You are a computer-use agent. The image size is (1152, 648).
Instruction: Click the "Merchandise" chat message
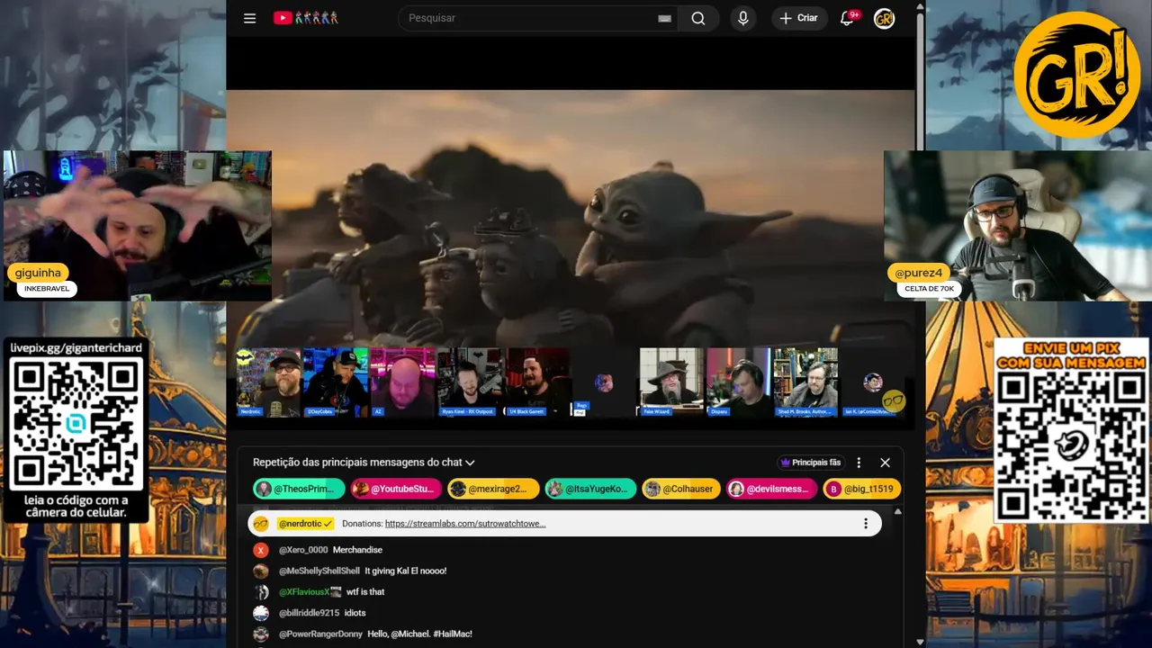pos(357,550)
